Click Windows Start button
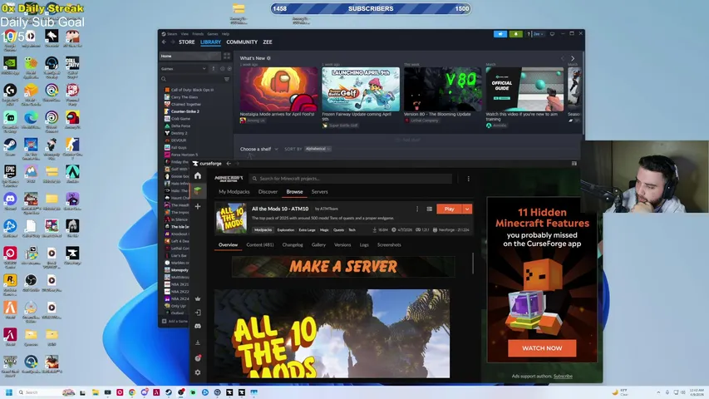 point(8,392)
